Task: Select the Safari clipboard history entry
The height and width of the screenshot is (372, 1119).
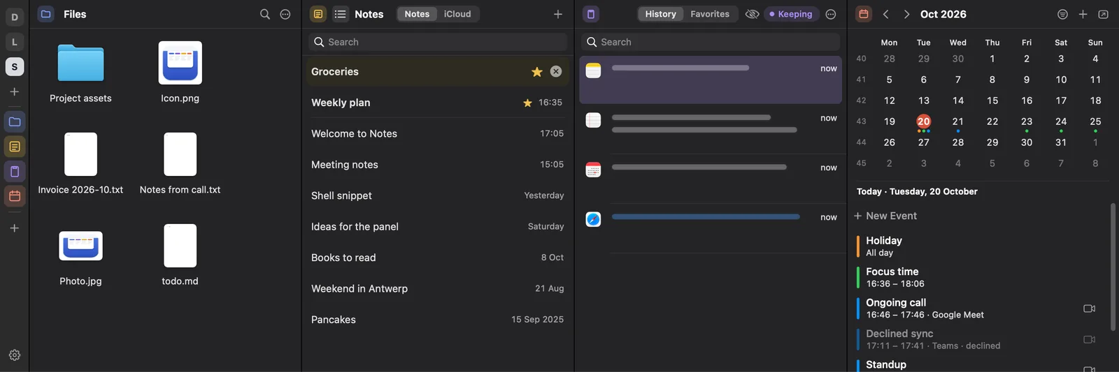Action: click(x=711, y=228)
